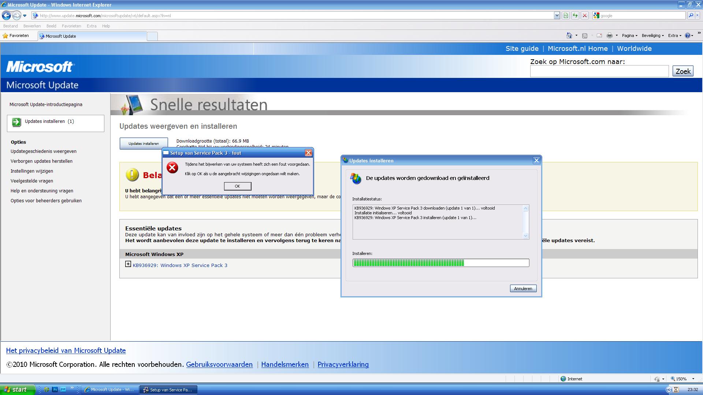Open the Favorieten menu in menu bar
Image resolution: width=703 pixels, height=395 pixels.
pyautogui.click(x=71, y=26)
